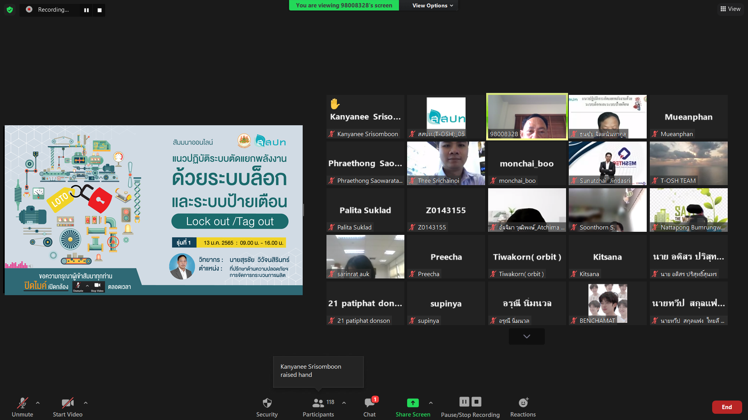Select the 21 patiphat donson tile
The image size is (748, 420).
click(x=365, y=303)
